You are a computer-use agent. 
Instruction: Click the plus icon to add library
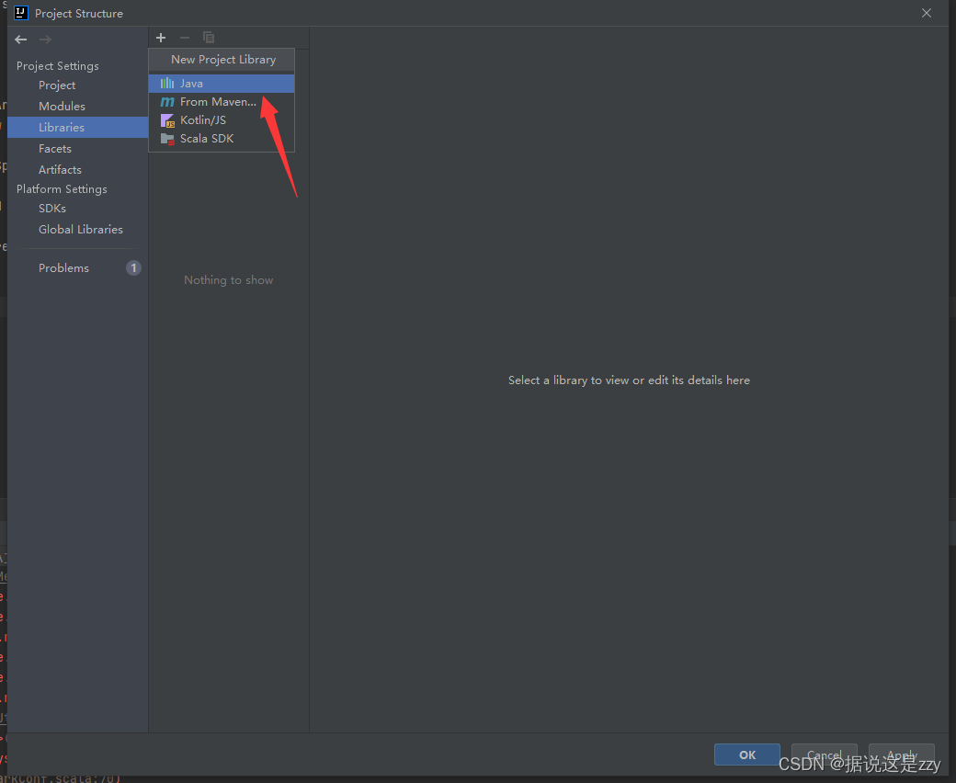point(161,38)
